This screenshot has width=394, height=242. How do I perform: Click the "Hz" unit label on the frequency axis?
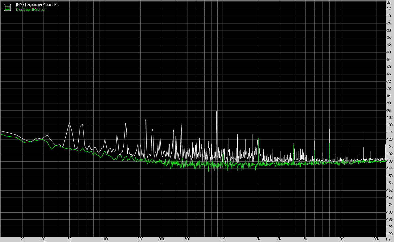(388, 239)
